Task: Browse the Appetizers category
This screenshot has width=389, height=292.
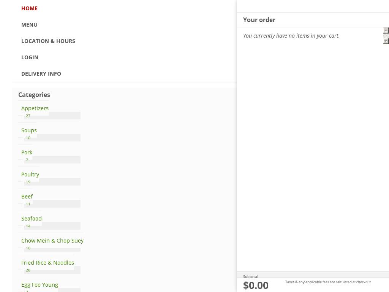Action: (x=35, y=108)
